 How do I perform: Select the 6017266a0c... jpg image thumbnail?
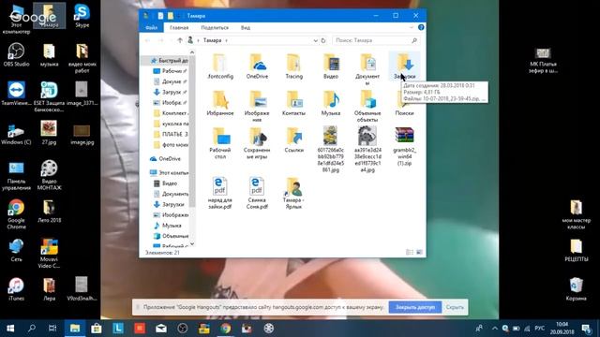click(331, 149)
